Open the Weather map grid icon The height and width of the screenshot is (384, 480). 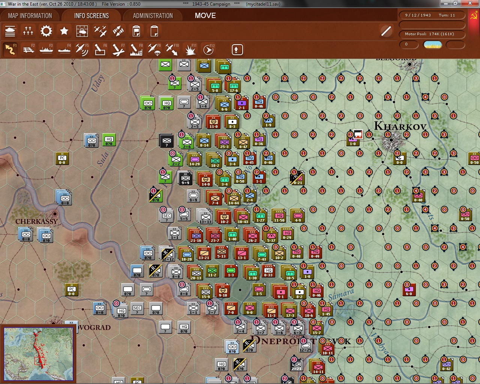click(82, 31)
